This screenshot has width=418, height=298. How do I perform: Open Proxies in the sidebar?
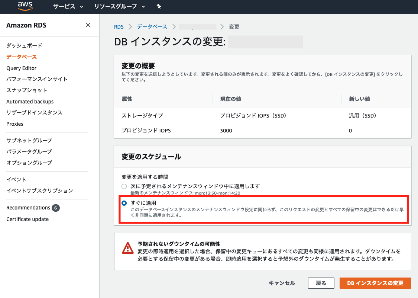[14, 124]
